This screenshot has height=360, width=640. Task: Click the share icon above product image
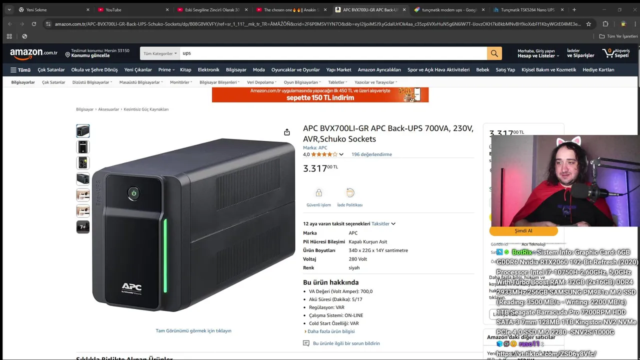(287, 132)
